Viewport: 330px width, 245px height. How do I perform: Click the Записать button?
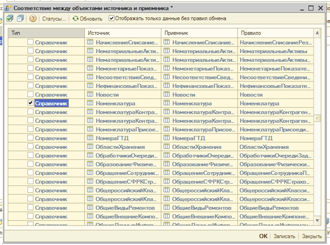coord(284,236)
